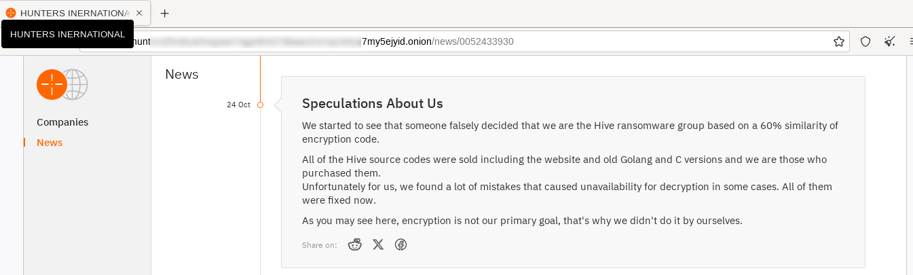Click the 24 Oct timeline marker
The width and height of the screenshot is (913, 275).
coord(260,105)
